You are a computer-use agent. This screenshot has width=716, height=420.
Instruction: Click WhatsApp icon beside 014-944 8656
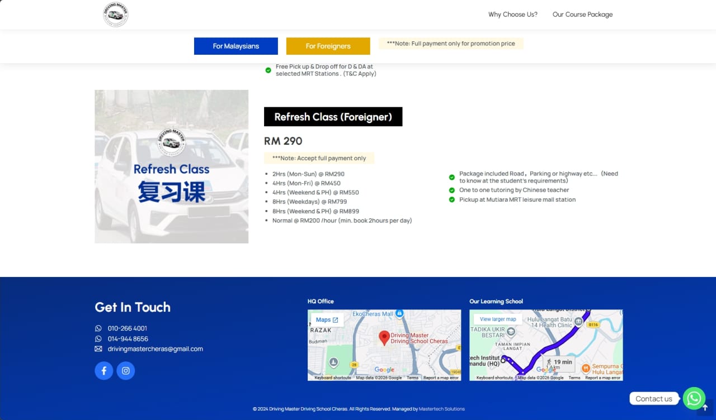(x=98, y=339)
